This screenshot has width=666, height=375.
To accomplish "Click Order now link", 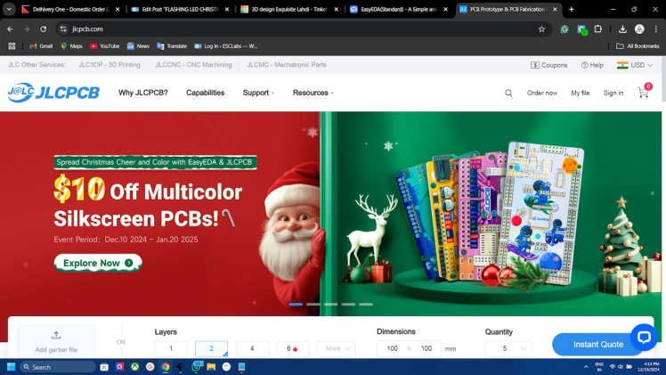I will pyautogui.click(x=542, y=93).
